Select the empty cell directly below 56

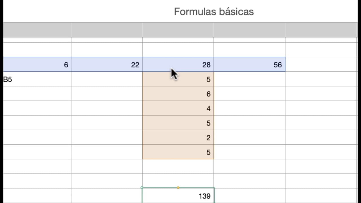click(249, 79)
